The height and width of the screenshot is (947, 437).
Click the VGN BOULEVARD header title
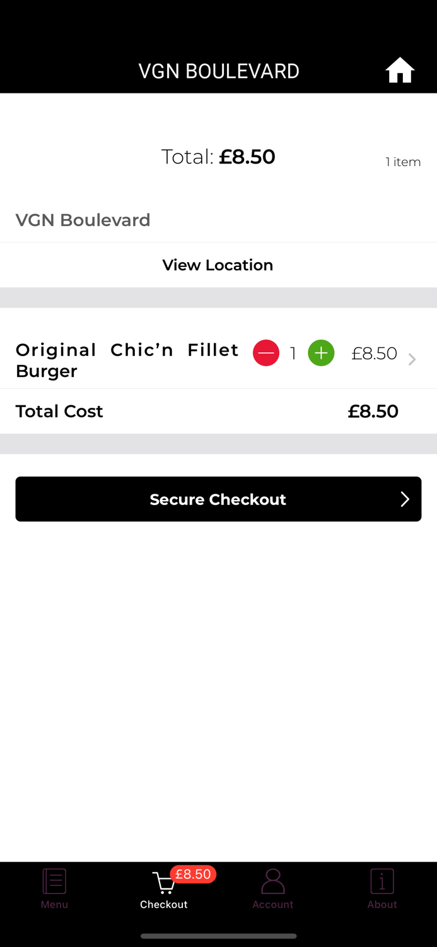tap(219, 71)
